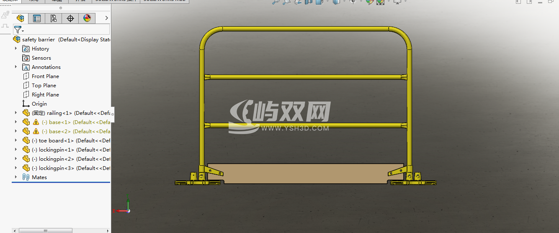This screenshot has width=559, height=233.
Task: Open the View Orientation icon
Action: tap(319, 2)
